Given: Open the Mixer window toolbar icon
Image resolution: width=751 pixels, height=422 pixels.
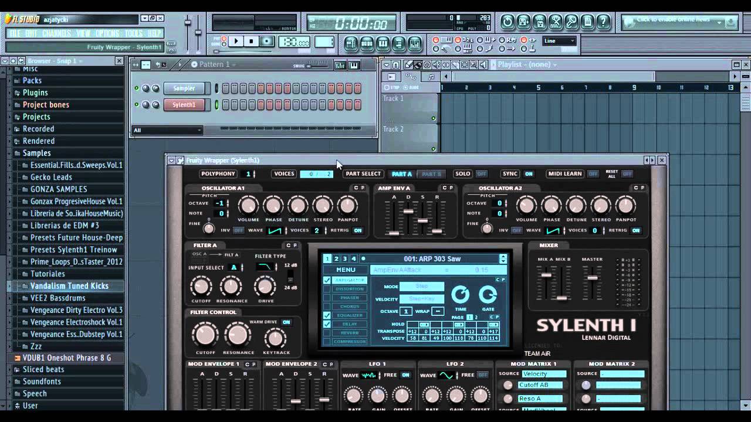Looking at the screenshot, I should (415, 43).
